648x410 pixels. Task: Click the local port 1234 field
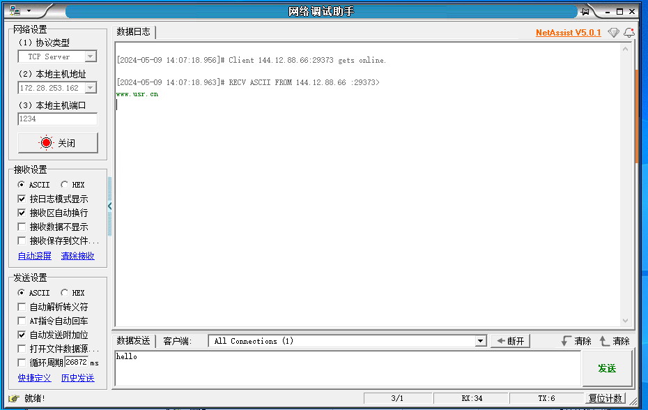(57, 119)
